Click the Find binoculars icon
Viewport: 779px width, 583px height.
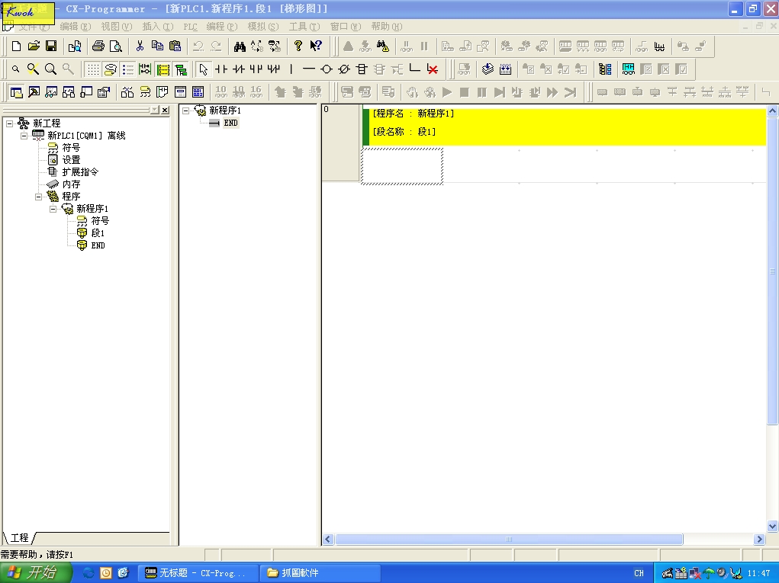[240, 46]
